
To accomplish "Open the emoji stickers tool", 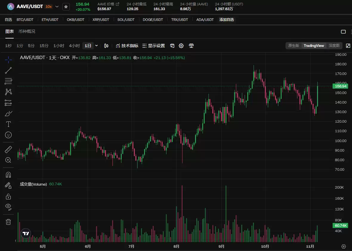I will [x=8, y=135].
